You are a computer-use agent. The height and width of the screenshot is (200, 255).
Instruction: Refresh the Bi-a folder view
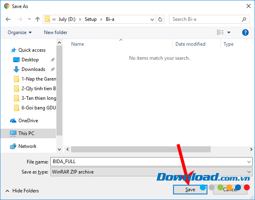tap(160, 19)
